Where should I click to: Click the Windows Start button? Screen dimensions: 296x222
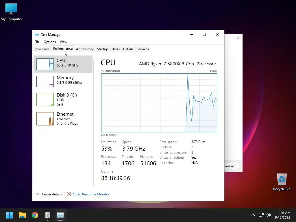pyautogui.click(x=9, y=215)
